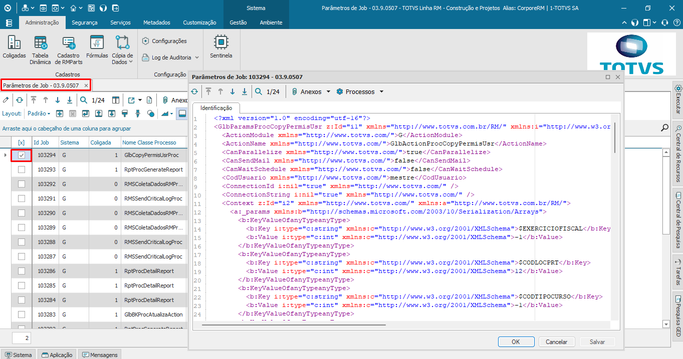
Task: Open the headset support icon
Action: 665,22
